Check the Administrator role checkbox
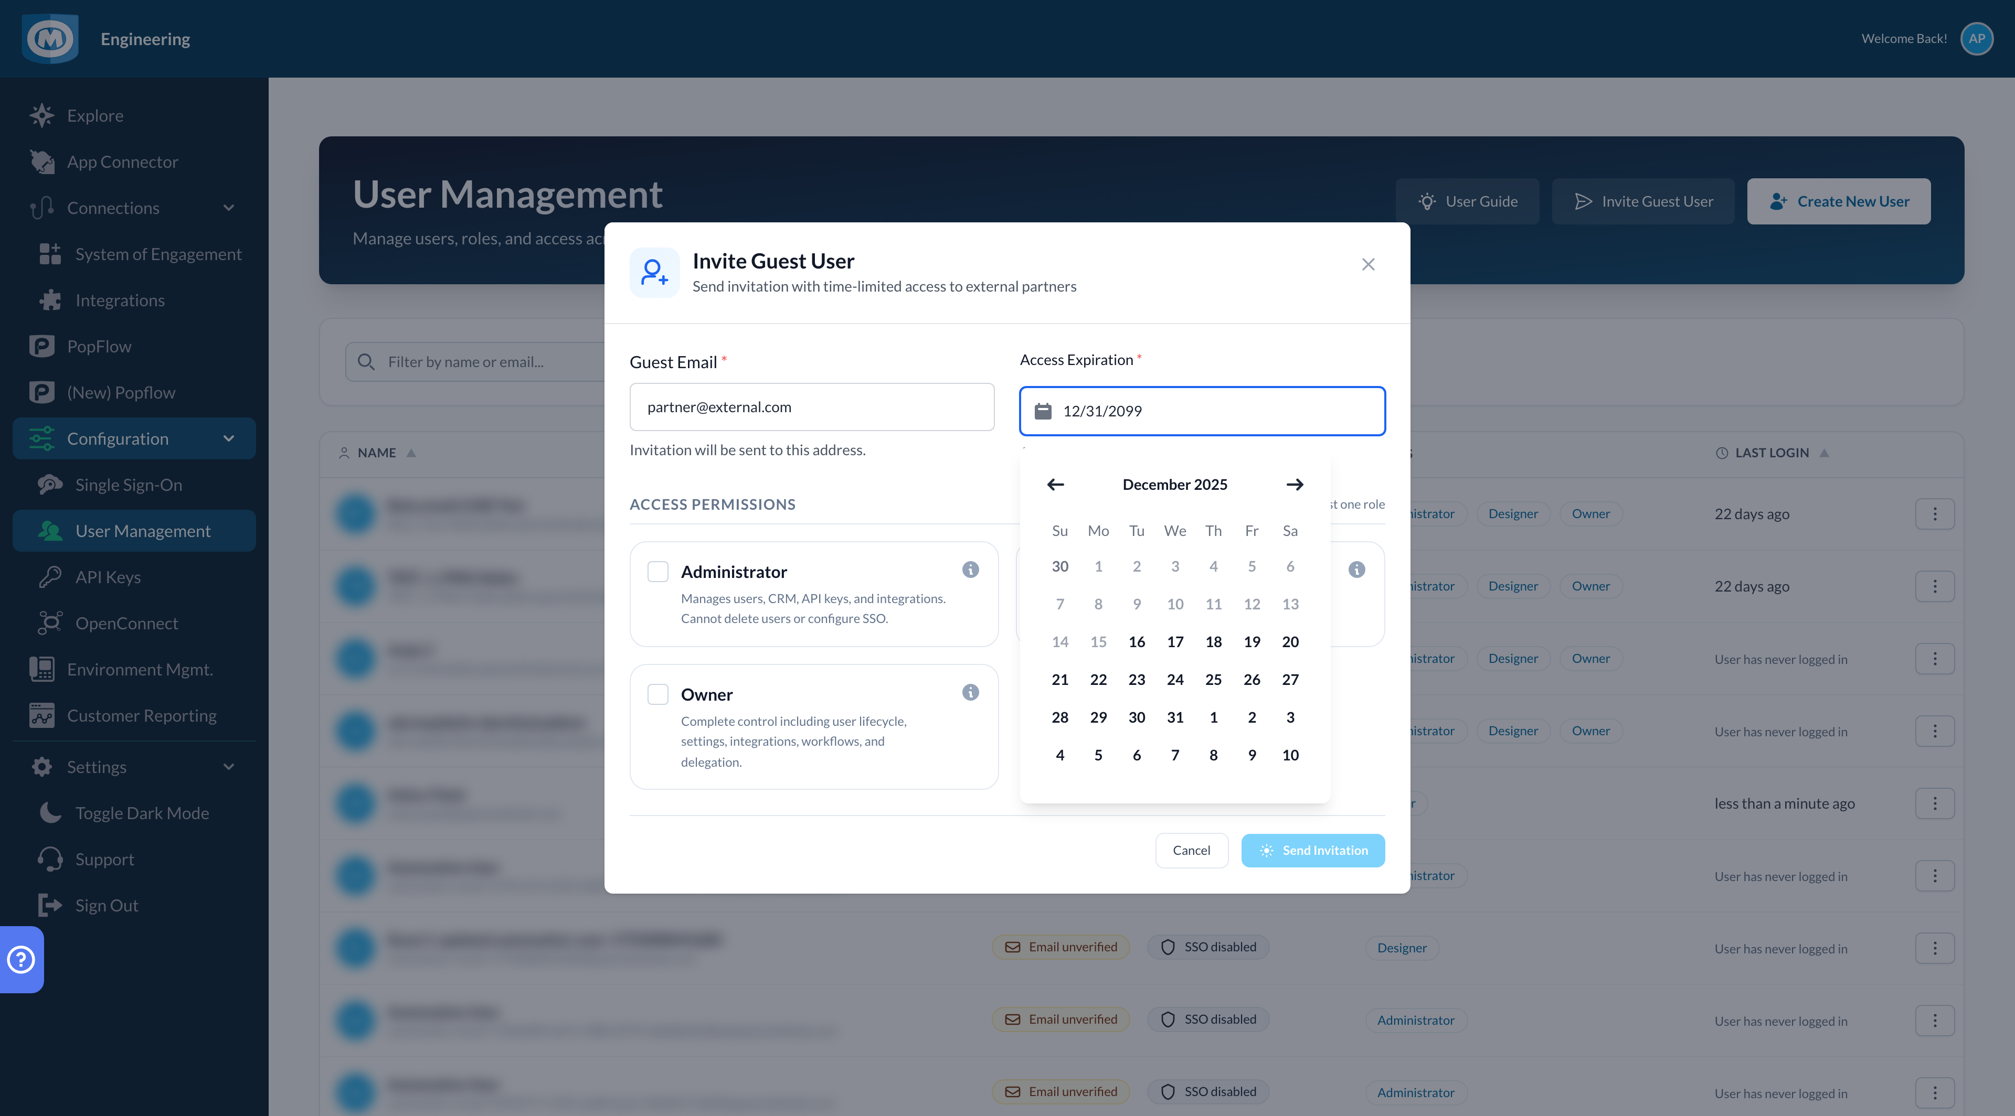The width and height of the screenshot is (2015, 1116). tap(659, 571)
